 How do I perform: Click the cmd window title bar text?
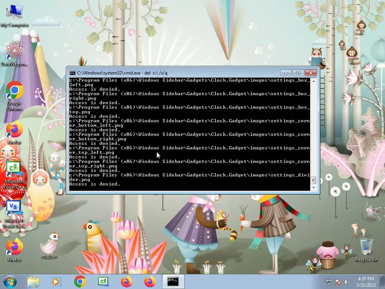click(x=122, y=73)
